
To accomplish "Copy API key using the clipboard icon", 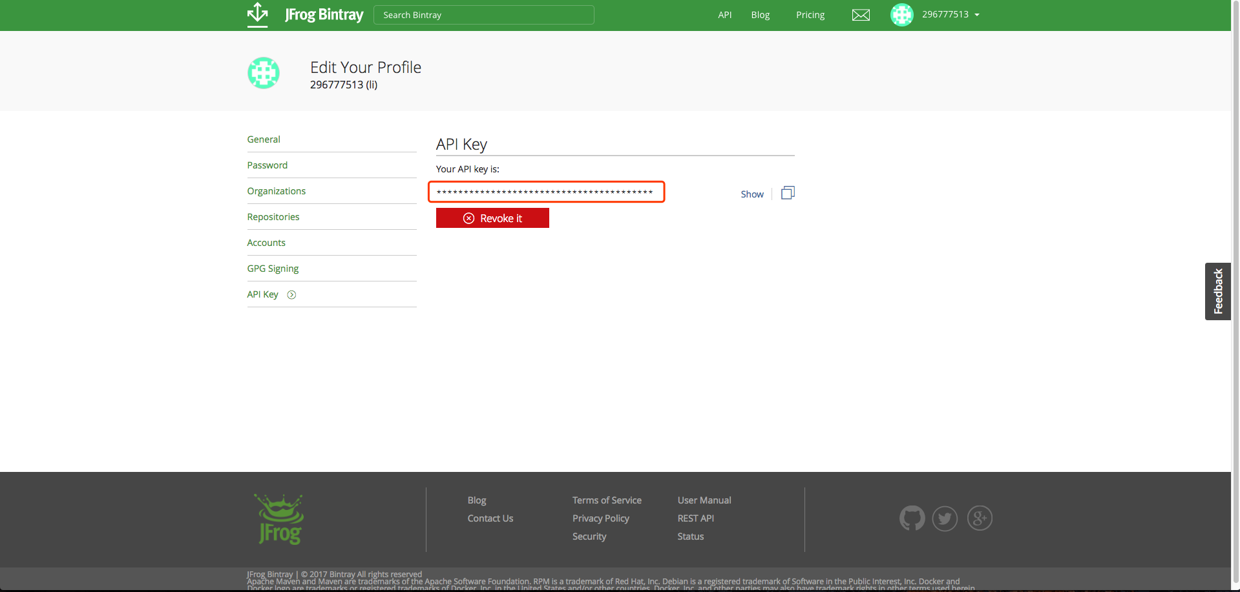I will tap(788, 193).
